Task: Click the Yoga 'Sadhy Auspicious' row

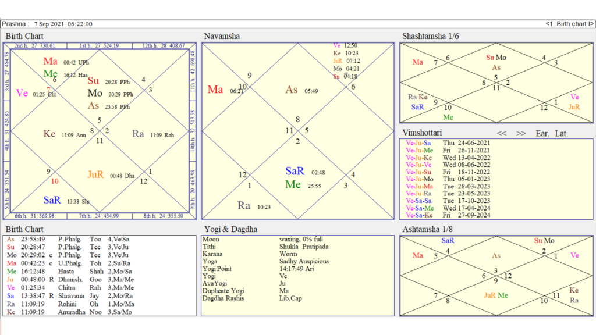Action: click(265, 261)
